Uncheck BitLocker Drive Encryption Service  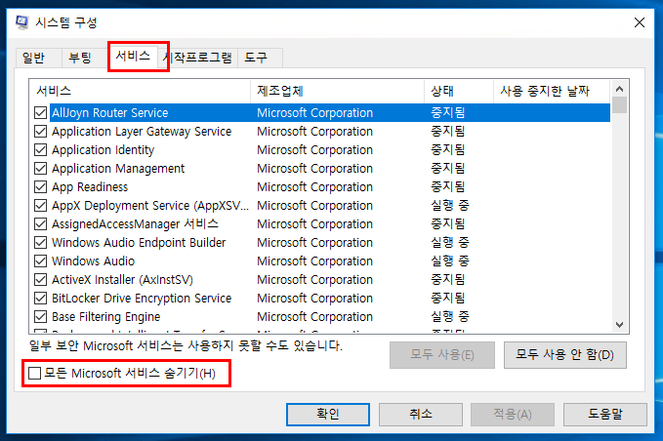pyautogui.click(x=40, y=299)
